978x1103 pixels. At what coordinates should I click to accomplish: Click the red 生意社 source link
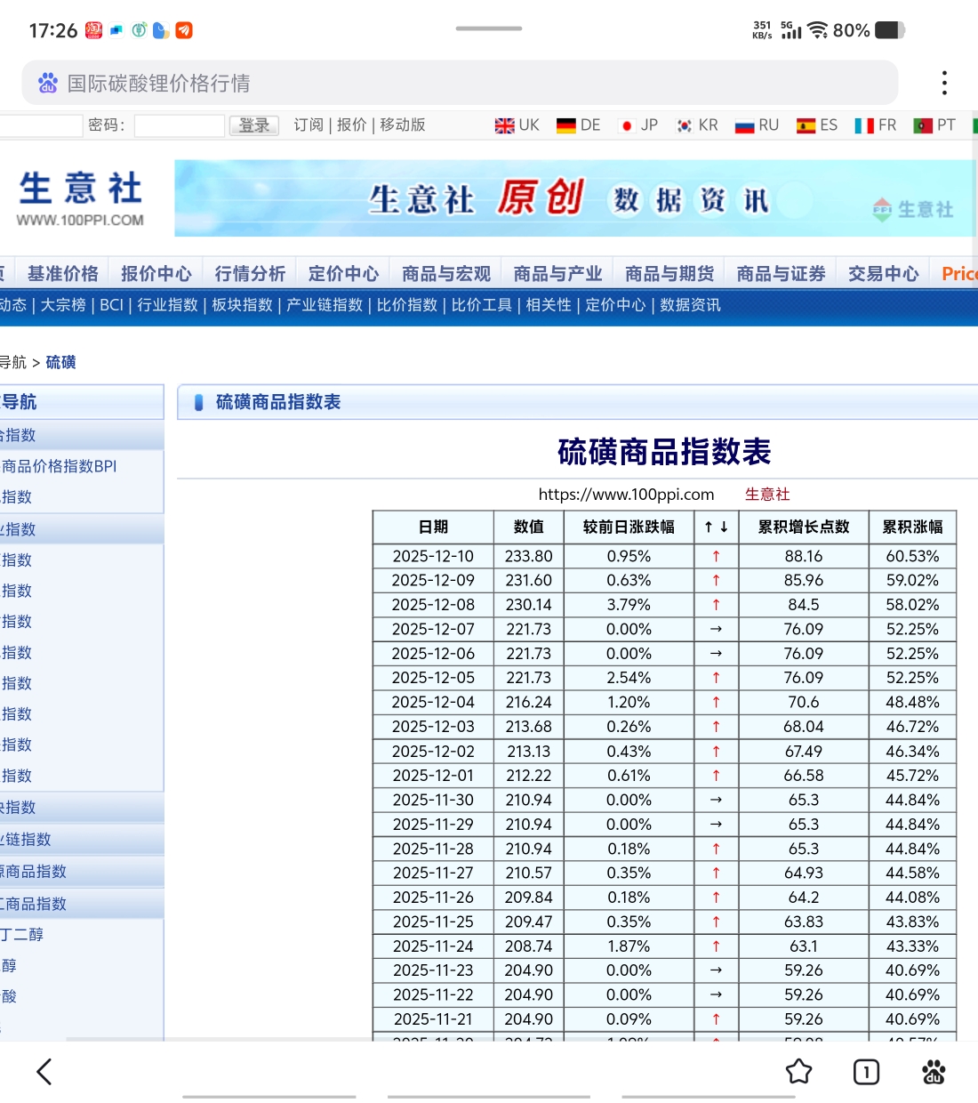pos(766,495)
